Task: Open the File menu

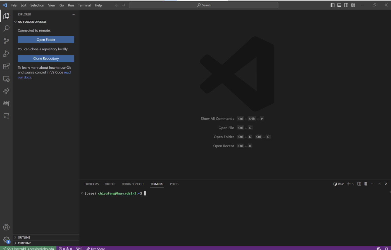Action: (14, 5)
